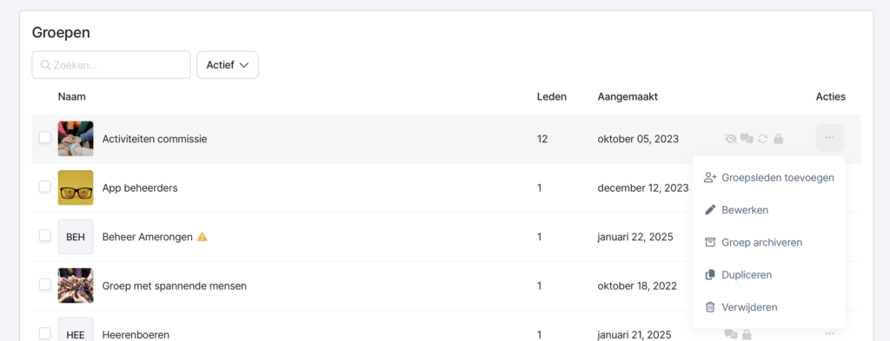Click the archive box icon beside Groep archiveren
The image size is (890, 341).
click(710, 242)
